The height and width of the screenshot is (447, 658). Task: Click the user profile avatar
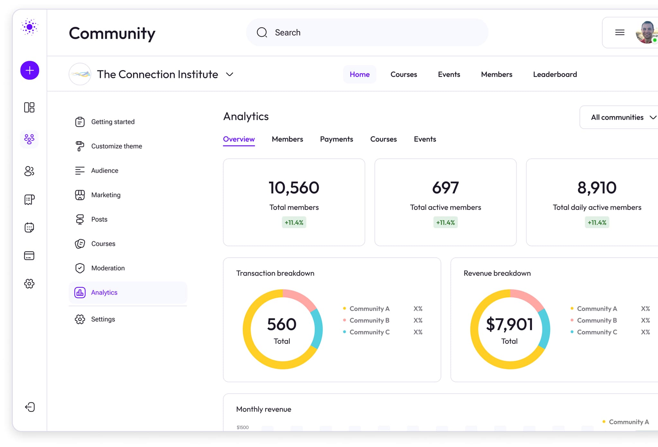click(x=646, y=32)
